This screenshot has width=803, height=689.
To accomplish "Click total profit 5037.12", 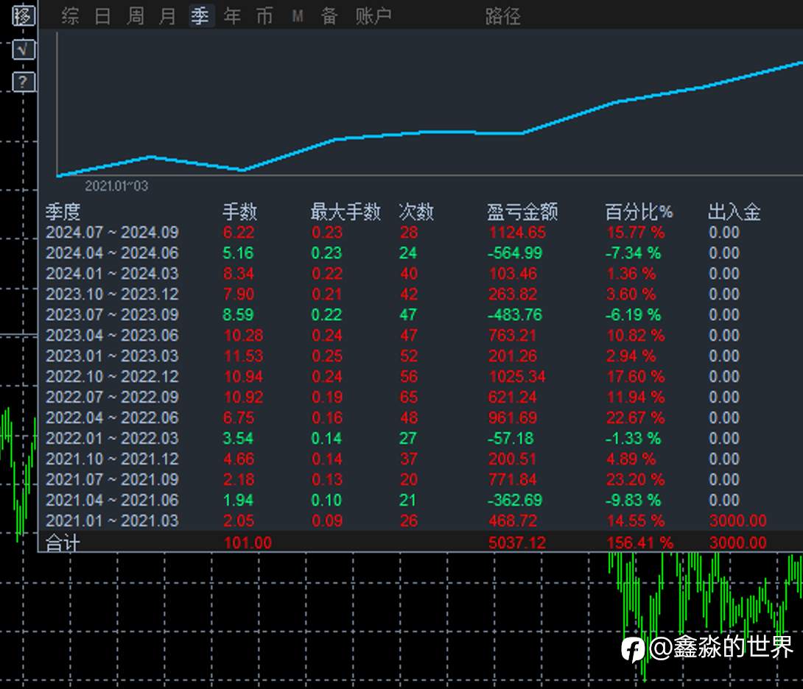I will [517, 543].
